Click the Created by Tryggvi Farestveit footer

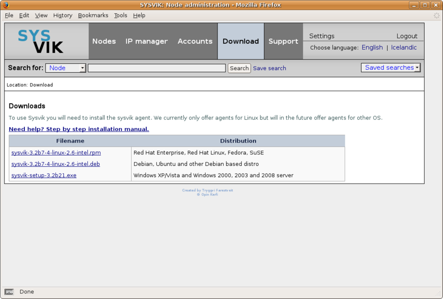point(208,190)
